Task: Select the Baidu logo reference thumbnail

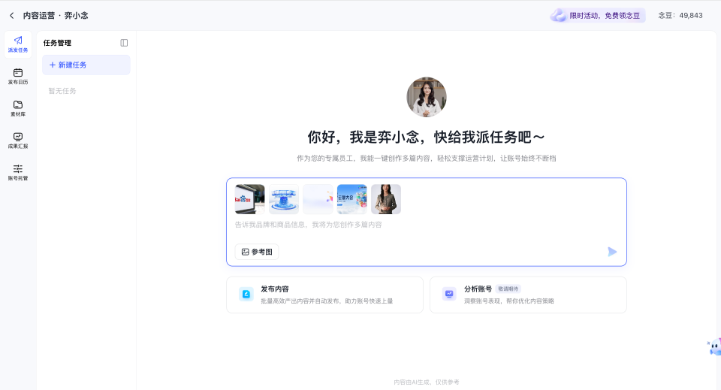Action: click(x=249, y=199)
